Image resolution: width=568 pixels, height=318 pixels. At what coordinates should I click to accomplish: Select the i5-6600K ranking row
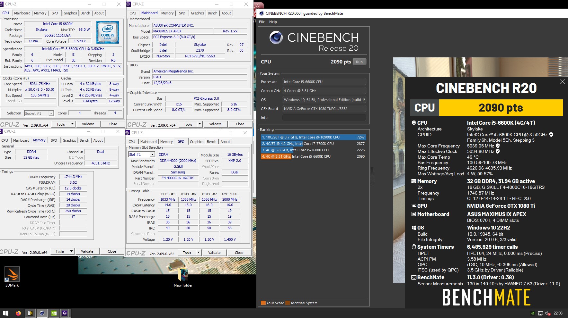pos(313,156)
